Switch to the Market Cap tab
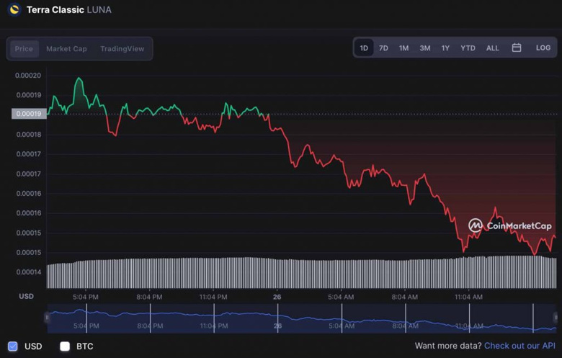Screen dimensions: 562x358 (66, 49)
